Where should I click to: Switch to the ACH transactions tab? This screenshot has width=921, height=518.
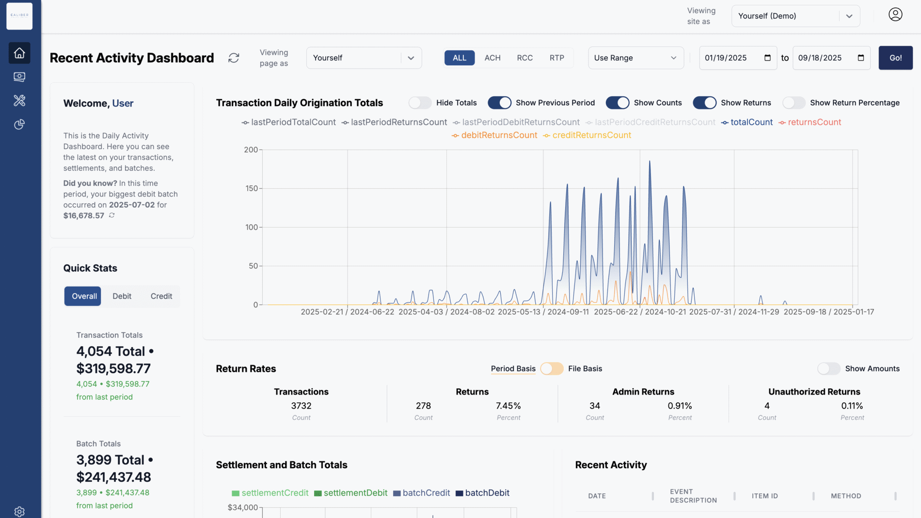492,58
